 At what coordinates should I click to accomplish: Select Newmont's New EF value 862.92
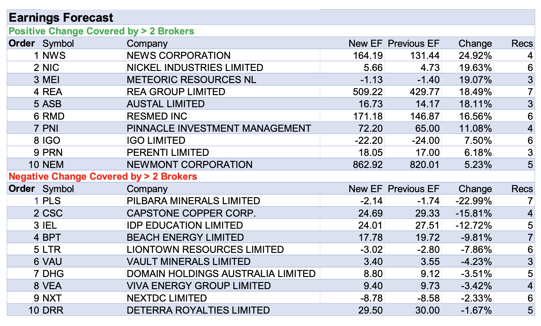(x=367, y=165)
